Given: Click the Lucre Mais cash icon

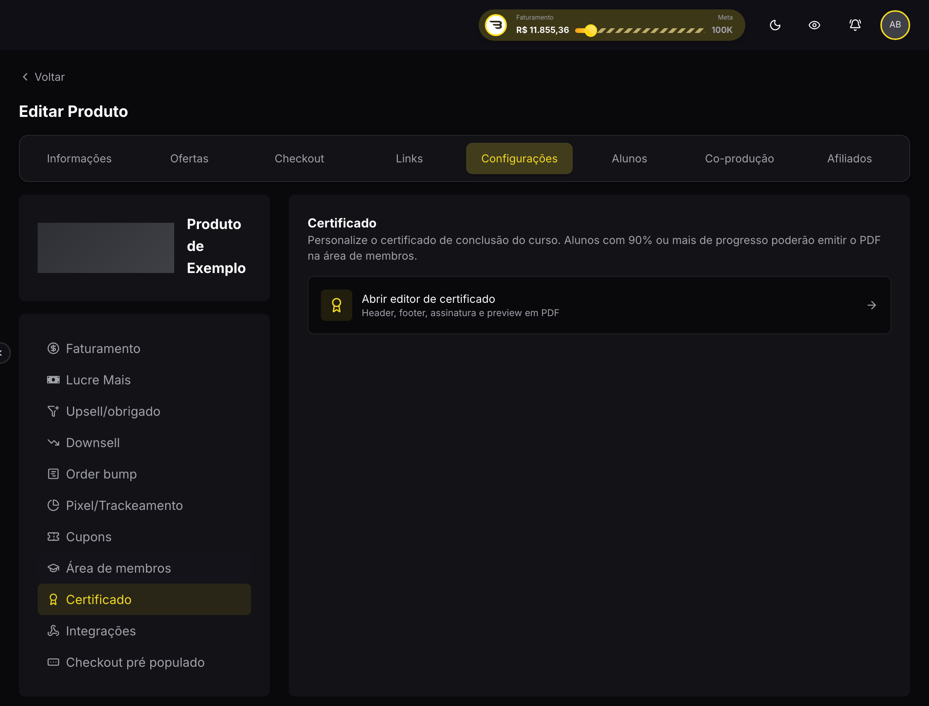Looking at the screenshot, I should 53,380.
